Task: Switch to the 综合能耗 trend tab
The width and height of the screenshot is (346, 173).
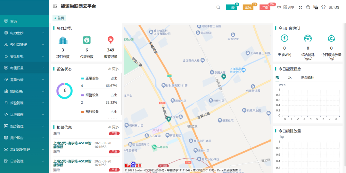Action: point(307,78)
